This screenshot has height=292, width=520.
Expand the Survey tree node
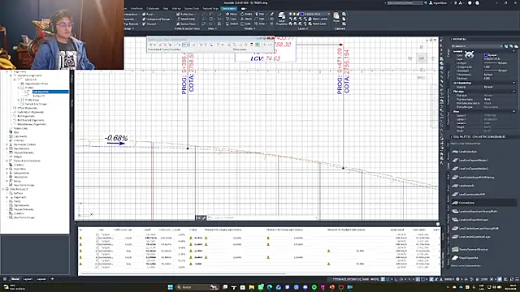point(7,181)
